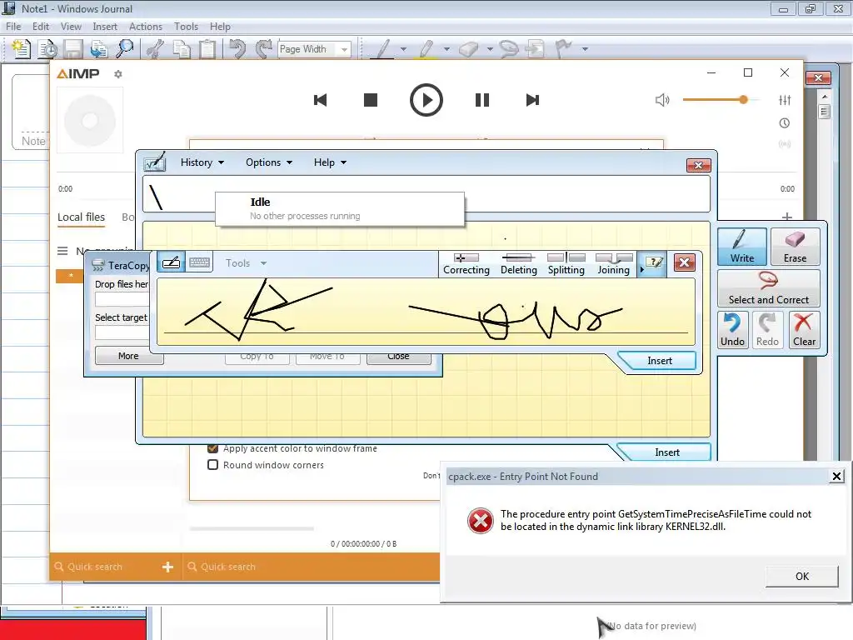Toggle Apply accent color to window frame checkbox
The width and height of the screenshot is (853, 640).
(x=212, y=448)
